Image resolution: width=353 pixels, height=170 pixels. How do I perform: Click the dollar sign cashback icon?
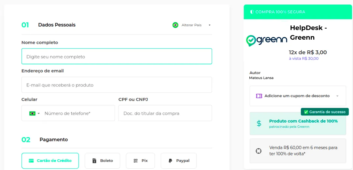coord(259,124)
